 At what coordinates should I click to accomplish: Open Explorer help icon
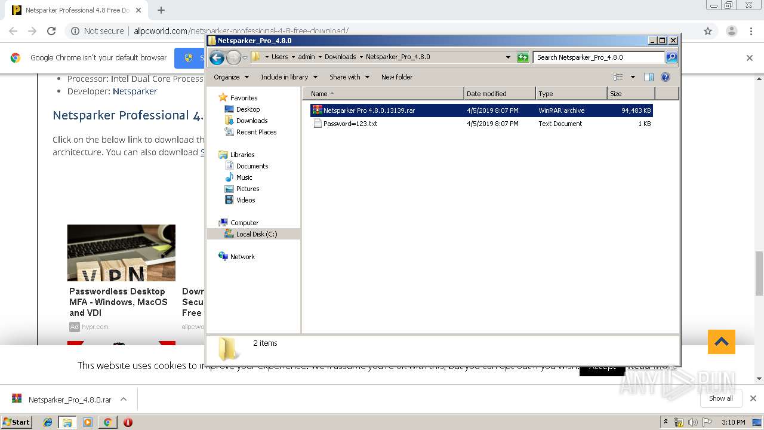pos(666,77)
